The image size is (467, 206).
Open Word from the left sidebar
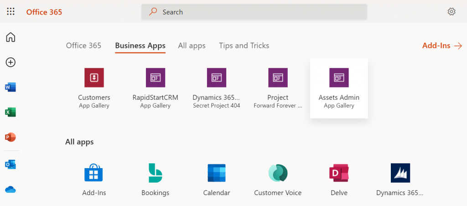point(10,87)
